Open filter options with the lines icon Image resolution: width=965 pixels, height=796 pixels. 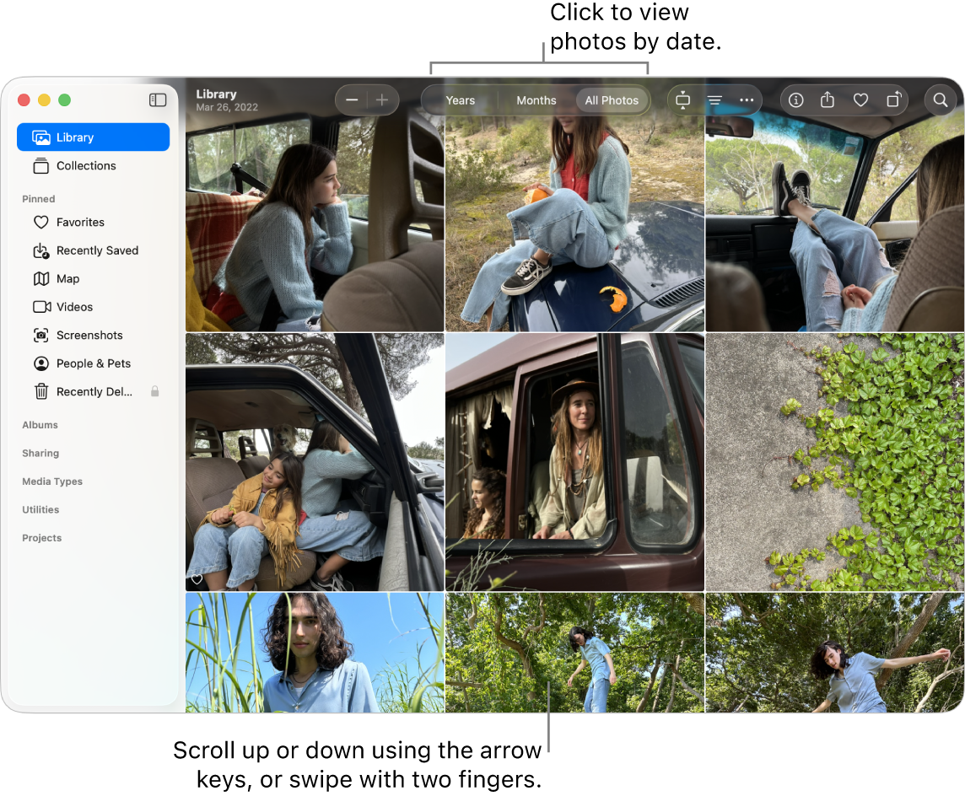pyautogui.click(x=714, y=99)
